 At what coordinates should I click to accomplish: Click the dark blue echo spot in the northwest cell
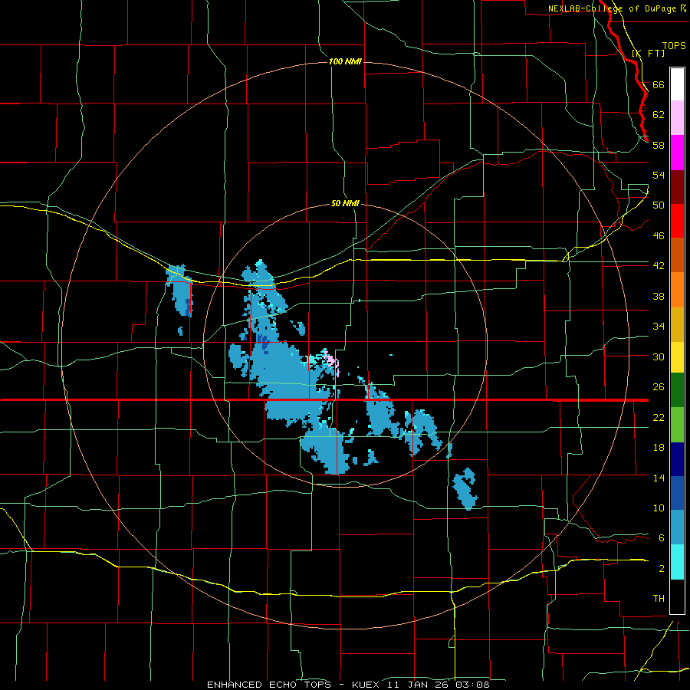click(x=188, y=307)
